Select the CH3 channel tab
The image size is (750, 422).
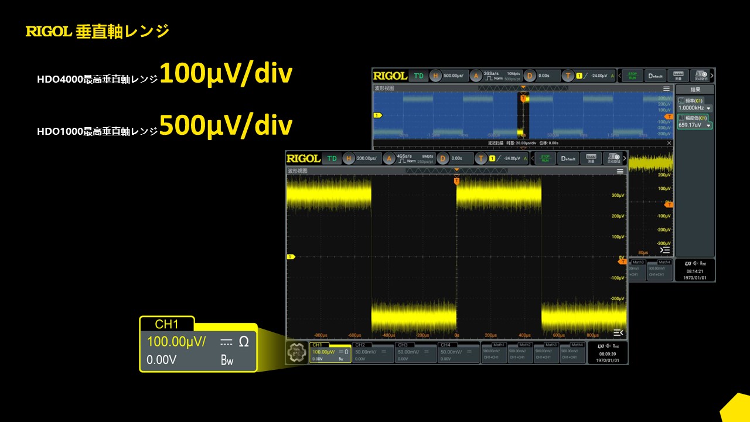(415, 353)
